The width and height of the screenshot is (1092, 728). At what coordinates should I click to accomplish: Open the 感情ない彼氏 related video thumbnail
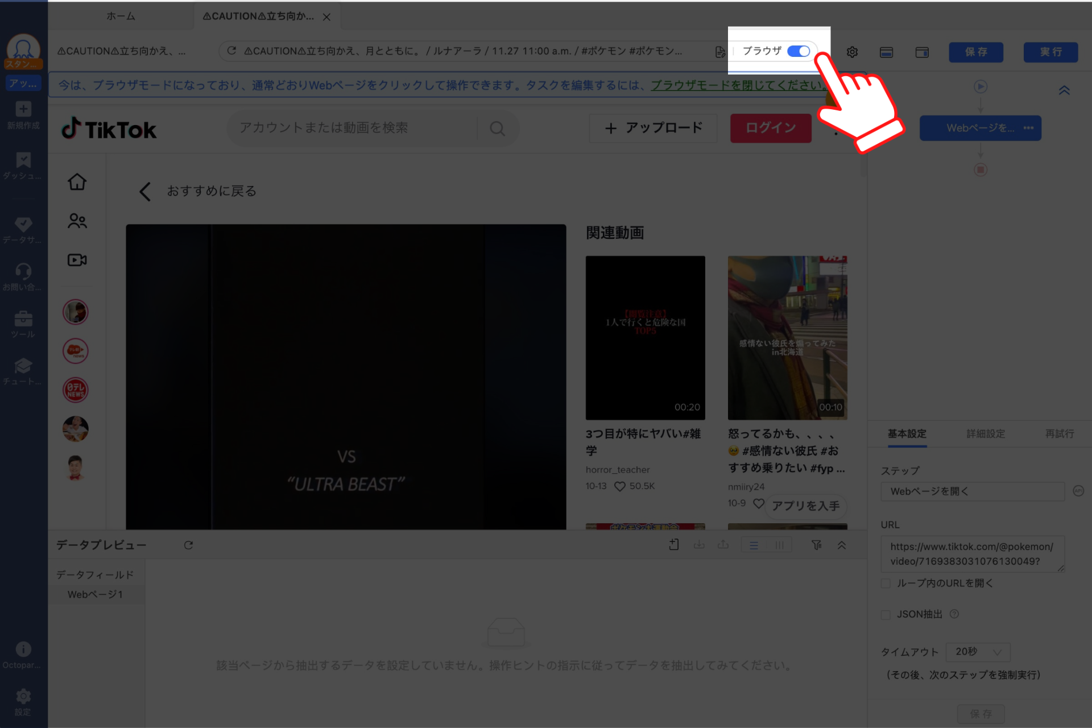(787, 338)
